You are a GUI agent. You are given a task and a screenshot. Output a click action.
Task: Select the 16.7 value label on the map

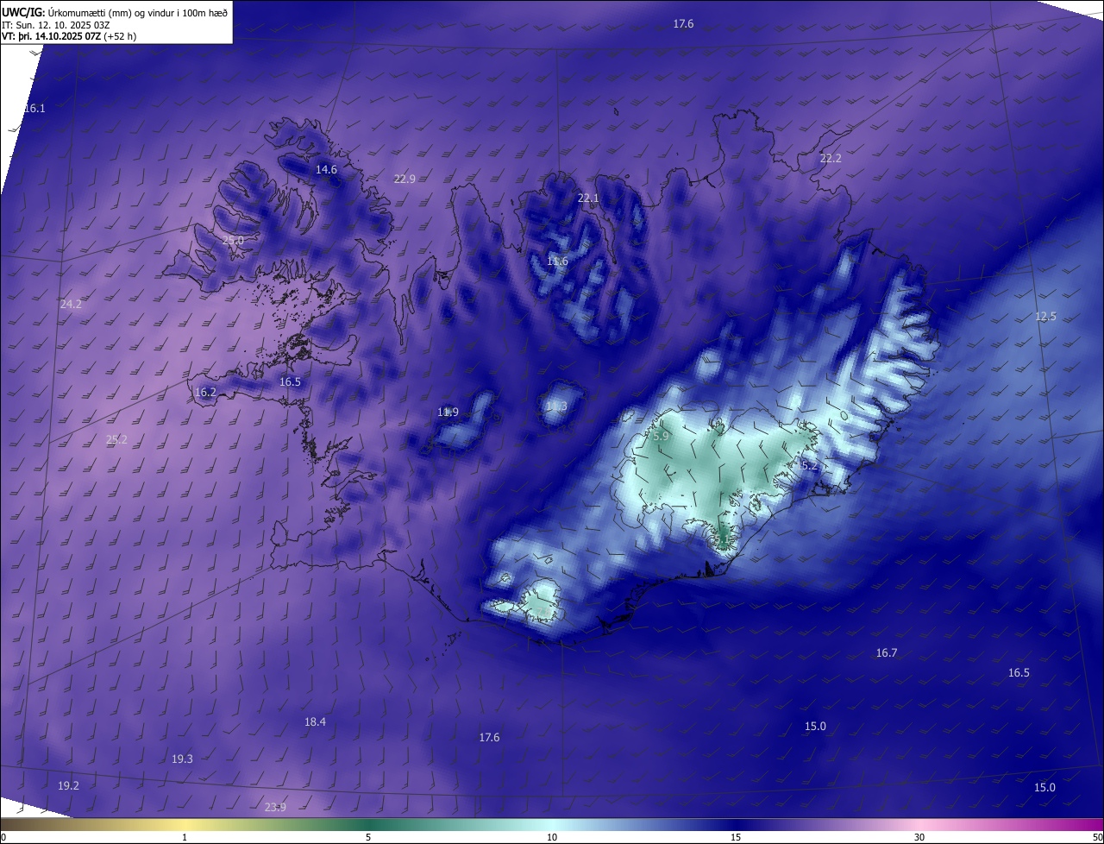click(887, 653)
